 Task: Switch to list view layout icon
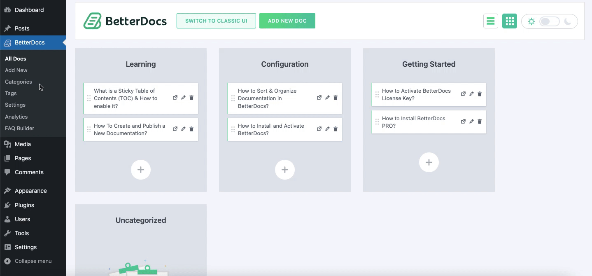[490, 21]
